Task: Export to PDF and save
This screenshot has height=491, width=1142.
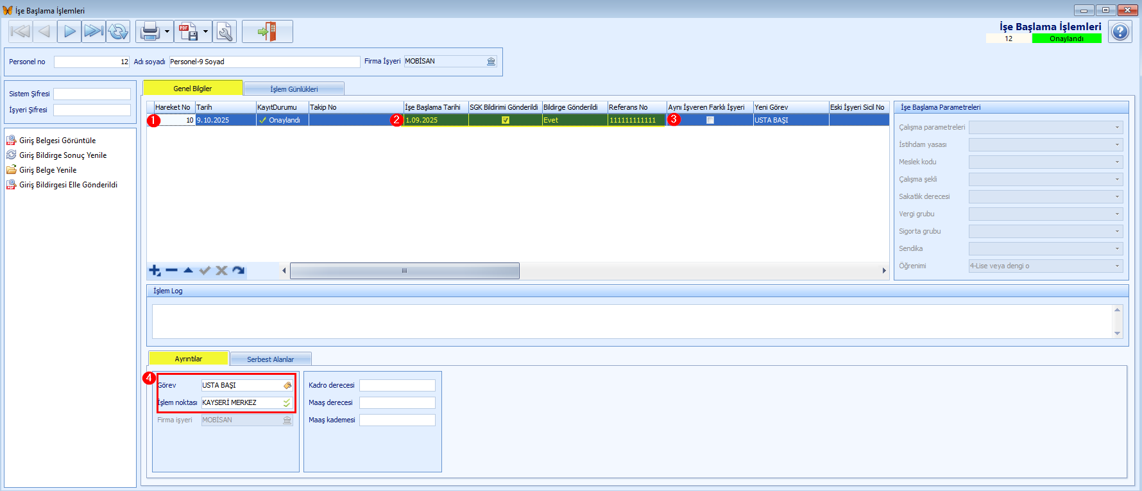Action: [x=188, y=31]
